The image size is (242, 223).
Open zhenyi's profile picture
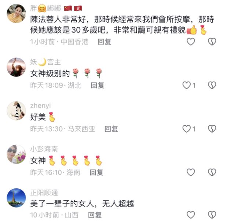click(16, 111)
